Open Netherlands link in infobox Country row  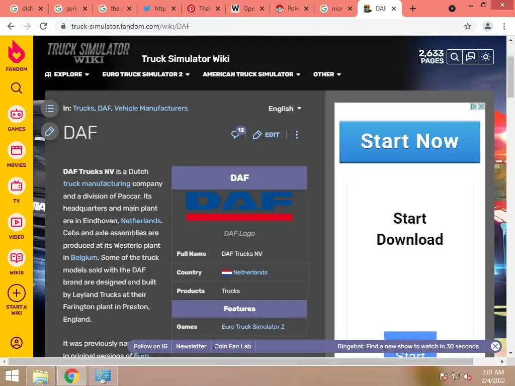[x=250, y=272]
